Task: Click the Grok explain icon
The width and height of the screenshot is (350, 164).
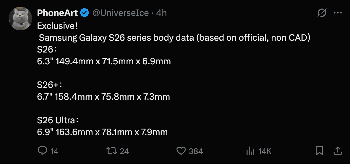Action: [322, 13]
